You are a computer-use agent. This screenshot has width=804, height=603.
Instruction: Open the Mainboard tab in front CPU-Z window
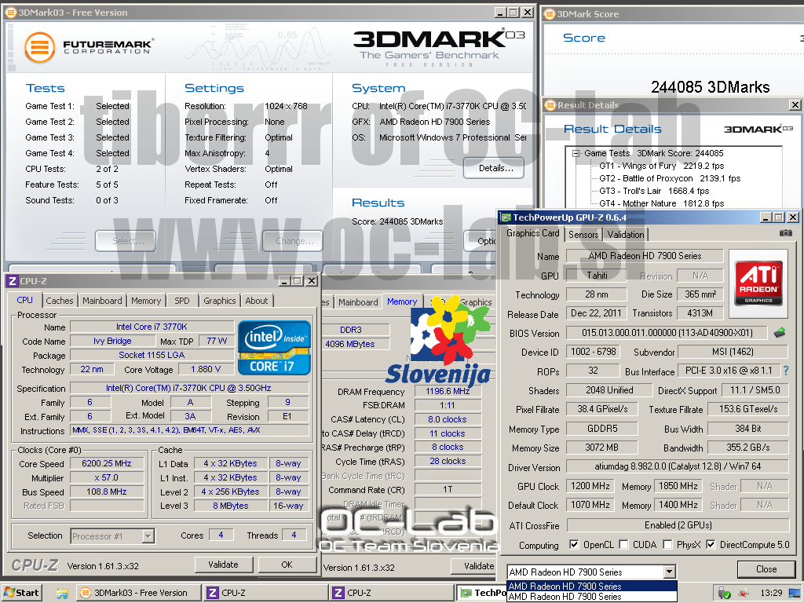[102, 301]
